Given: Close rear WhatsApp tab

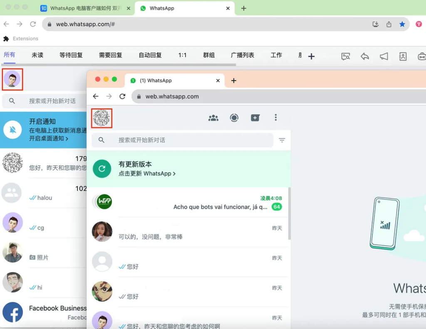Looking at the screenshot, I should [228, 8].
